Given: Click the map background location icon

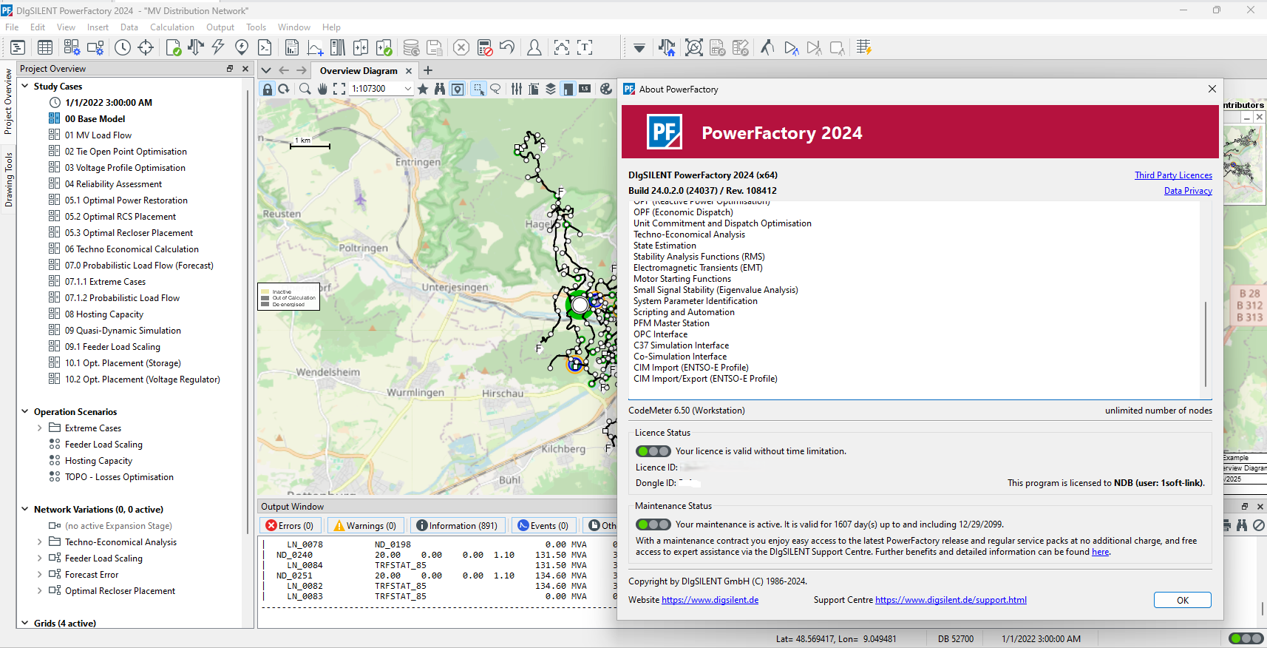Looking at the screenshot, I should tap(458, 89).
